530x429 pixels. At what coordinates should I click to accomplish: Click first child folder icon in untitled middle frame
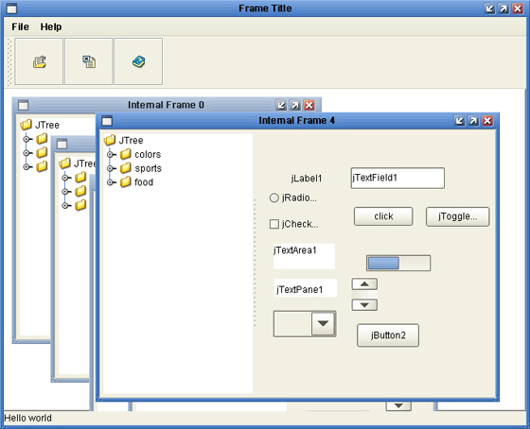[x=80, y=178]
